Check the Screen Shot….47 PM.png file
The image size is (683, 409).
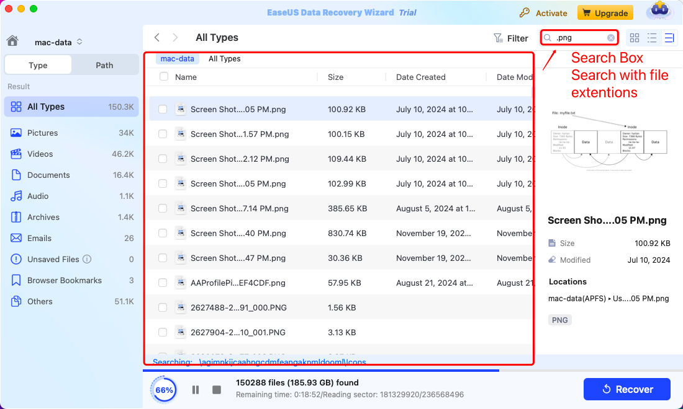(x=163, y=258)
